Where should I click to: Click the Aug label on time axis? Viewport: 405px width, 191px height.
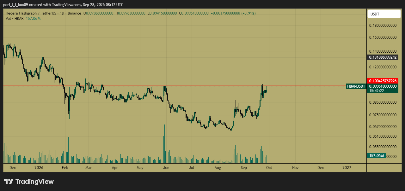(x=218, y=168)
